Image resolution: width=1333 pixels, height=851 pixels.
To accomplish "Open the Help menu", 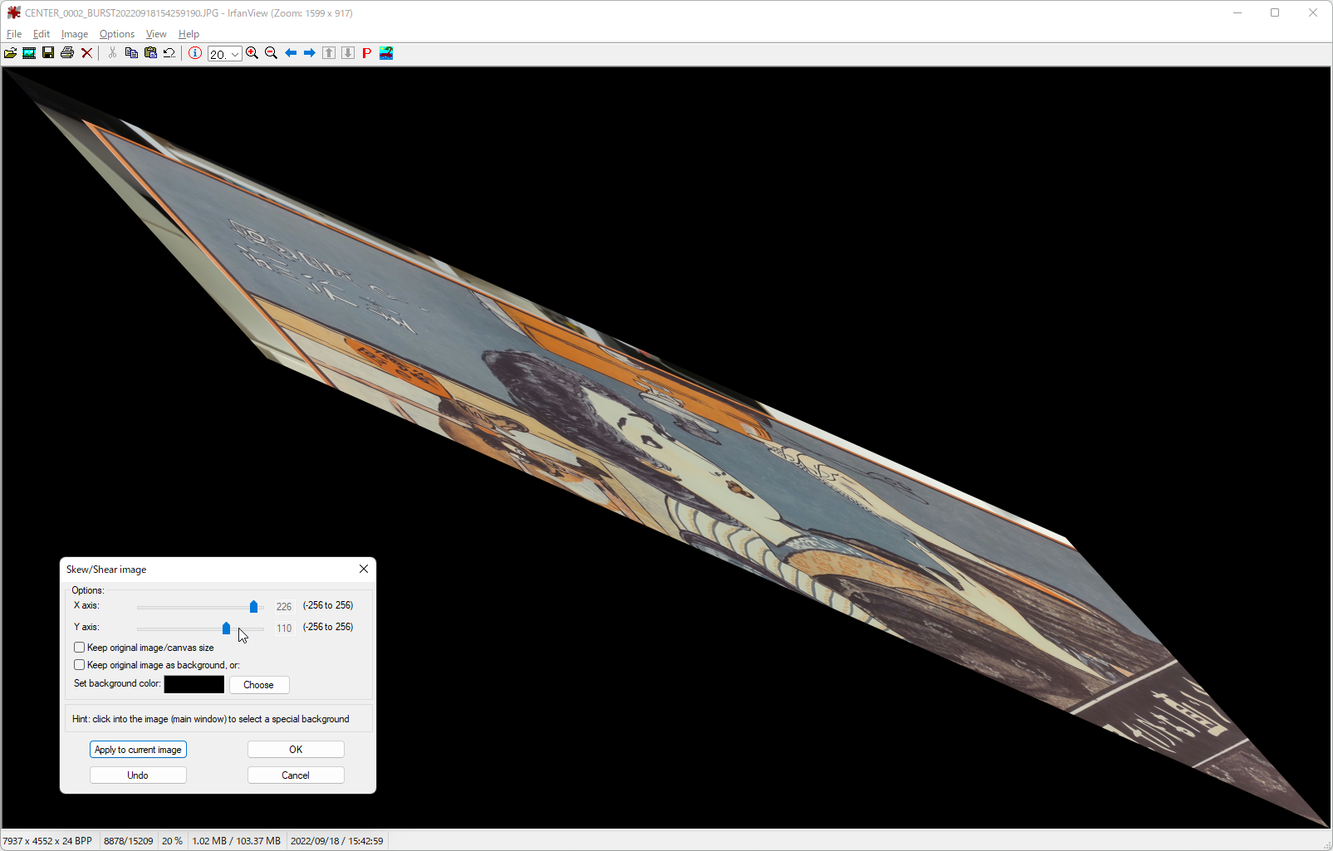I will coord(189,34).
